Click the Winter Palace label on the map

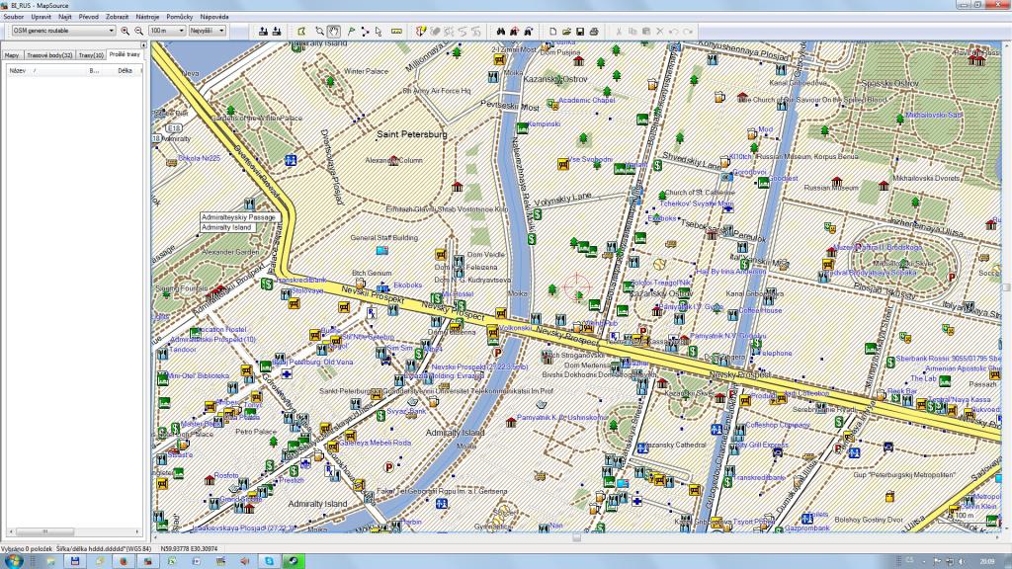tap(366, 71)
